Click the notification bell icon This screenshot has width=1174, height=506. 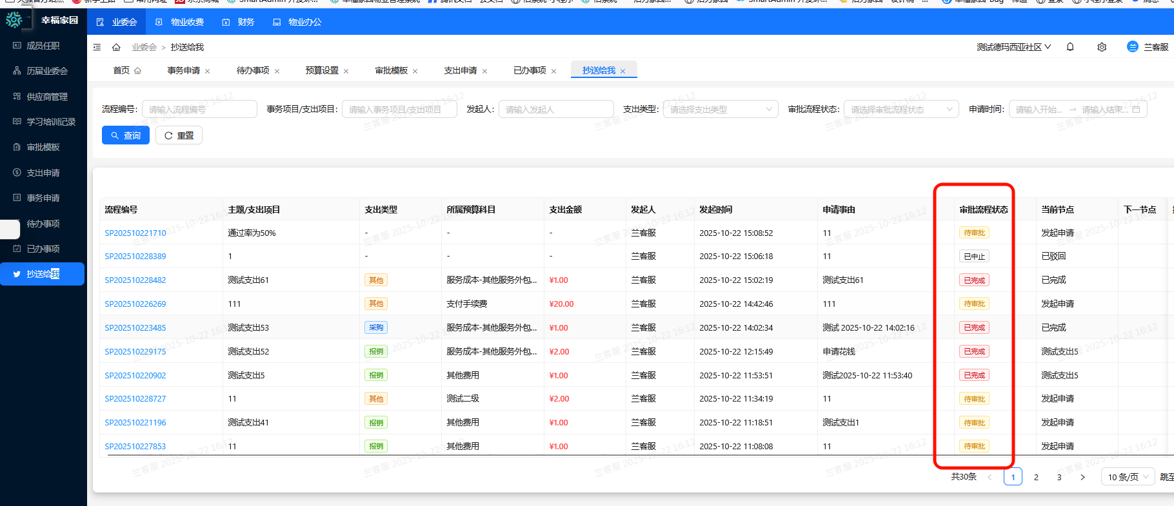tap(1070, 47)
